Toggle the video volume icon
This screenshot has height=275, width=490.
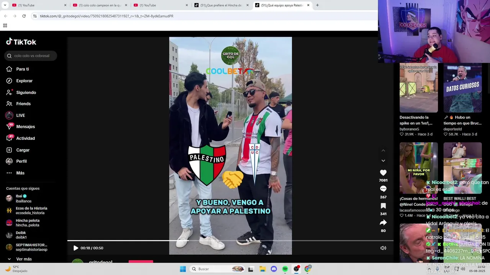point(383,248)
